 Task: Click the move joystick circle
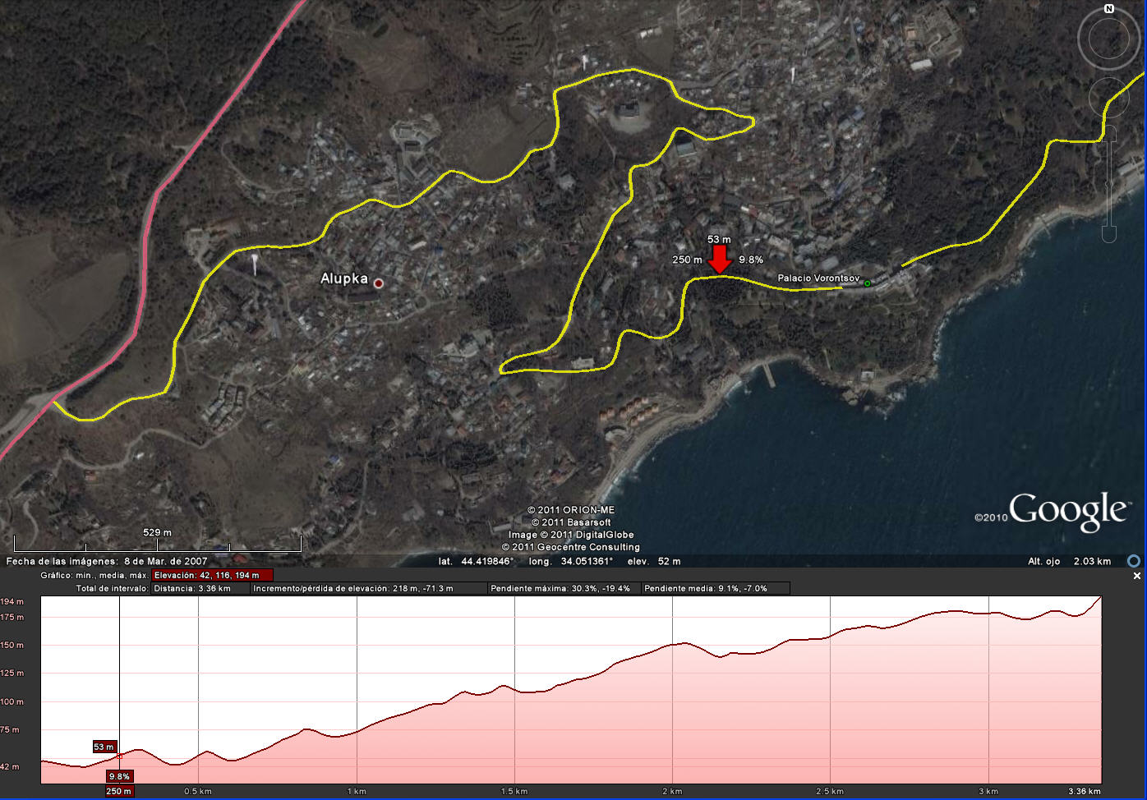tap(1108, 98)
